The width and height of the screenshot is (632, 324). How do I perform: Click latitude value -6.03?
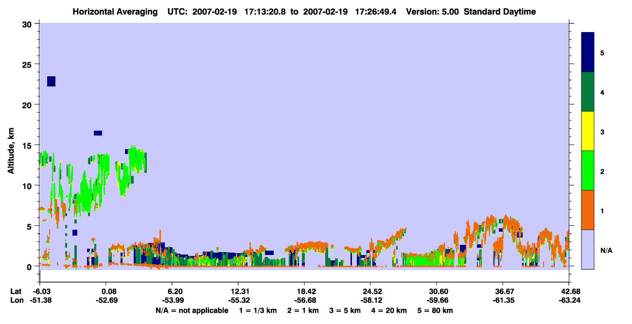tap(40, 291)
